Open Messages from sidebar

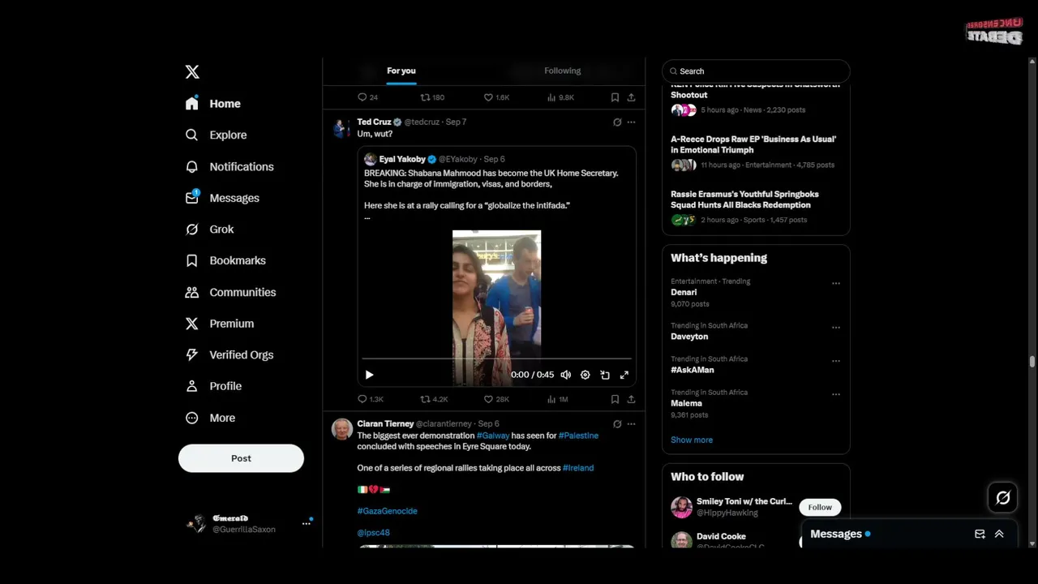(222, 198)
